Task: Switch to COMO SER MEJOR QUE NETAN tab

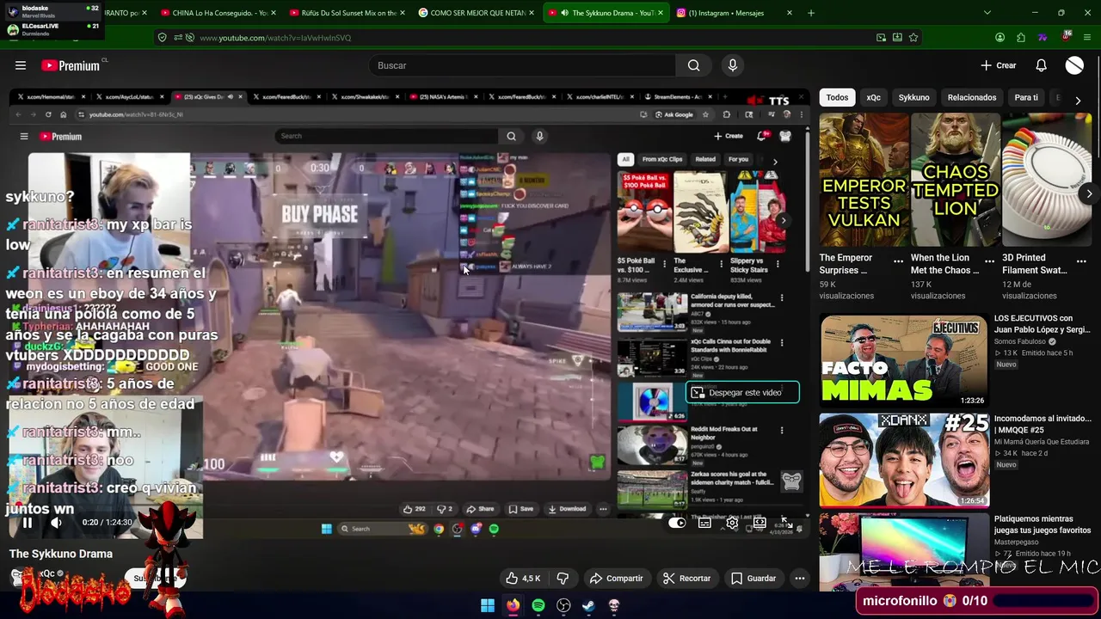Action: coord(477,13)
